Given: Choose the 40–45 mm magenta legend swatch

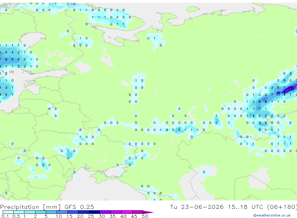Looking at the screenshot, I should [127, 212].
